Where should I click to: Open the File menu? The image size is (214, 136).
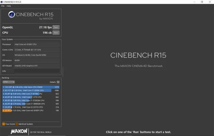pos(3,6)
